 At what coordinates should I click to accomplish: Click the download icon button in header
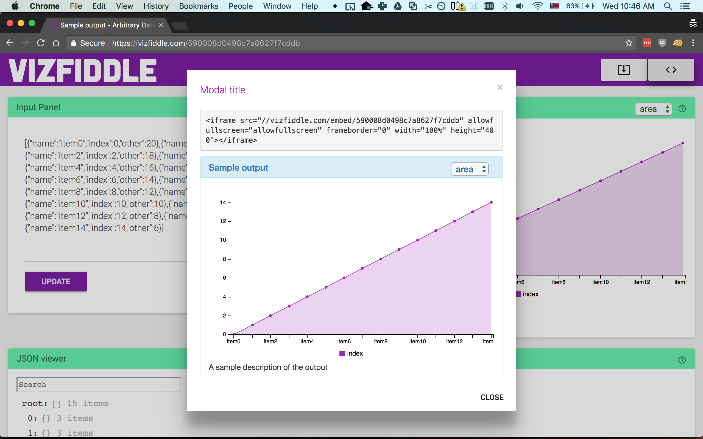click(x=623, y=70)
